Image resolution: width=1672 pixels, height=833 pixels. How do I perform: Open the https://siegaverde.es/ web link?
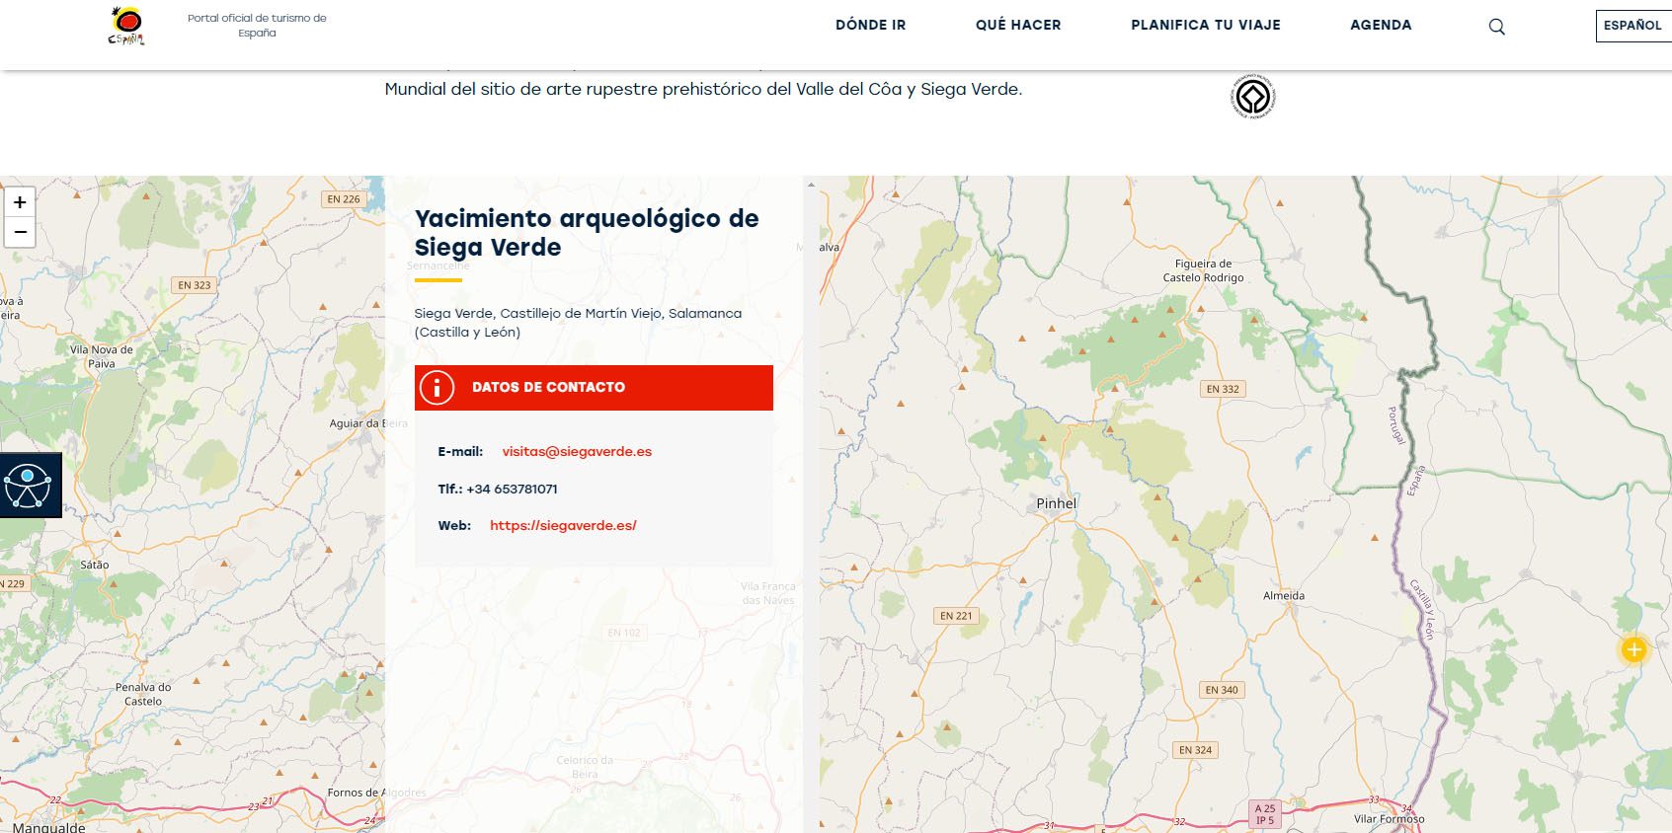pos(563,525)
